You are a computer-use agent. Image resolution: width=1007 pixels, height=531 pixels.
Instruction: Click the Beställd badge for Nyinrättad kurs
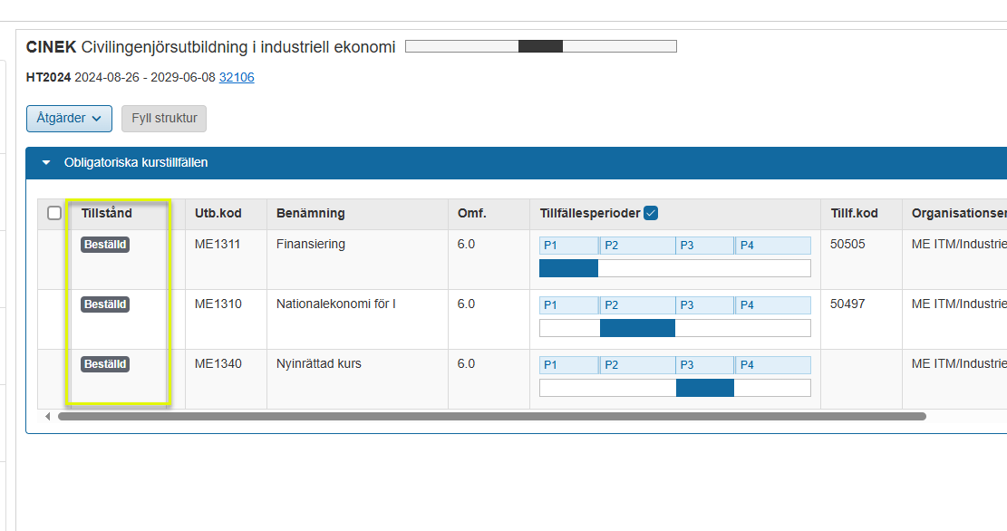(x=105, y=364)
